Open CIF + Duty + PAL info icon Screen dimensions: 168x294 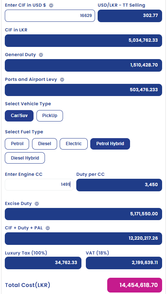click(x=48, y=228)
